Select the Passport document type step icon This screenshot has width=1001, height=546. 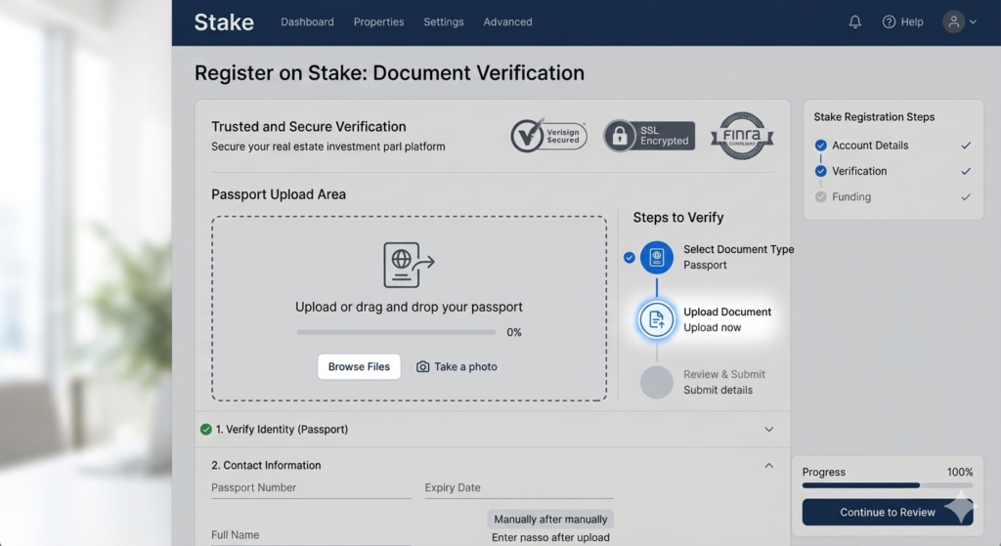[x=656, y=257]
